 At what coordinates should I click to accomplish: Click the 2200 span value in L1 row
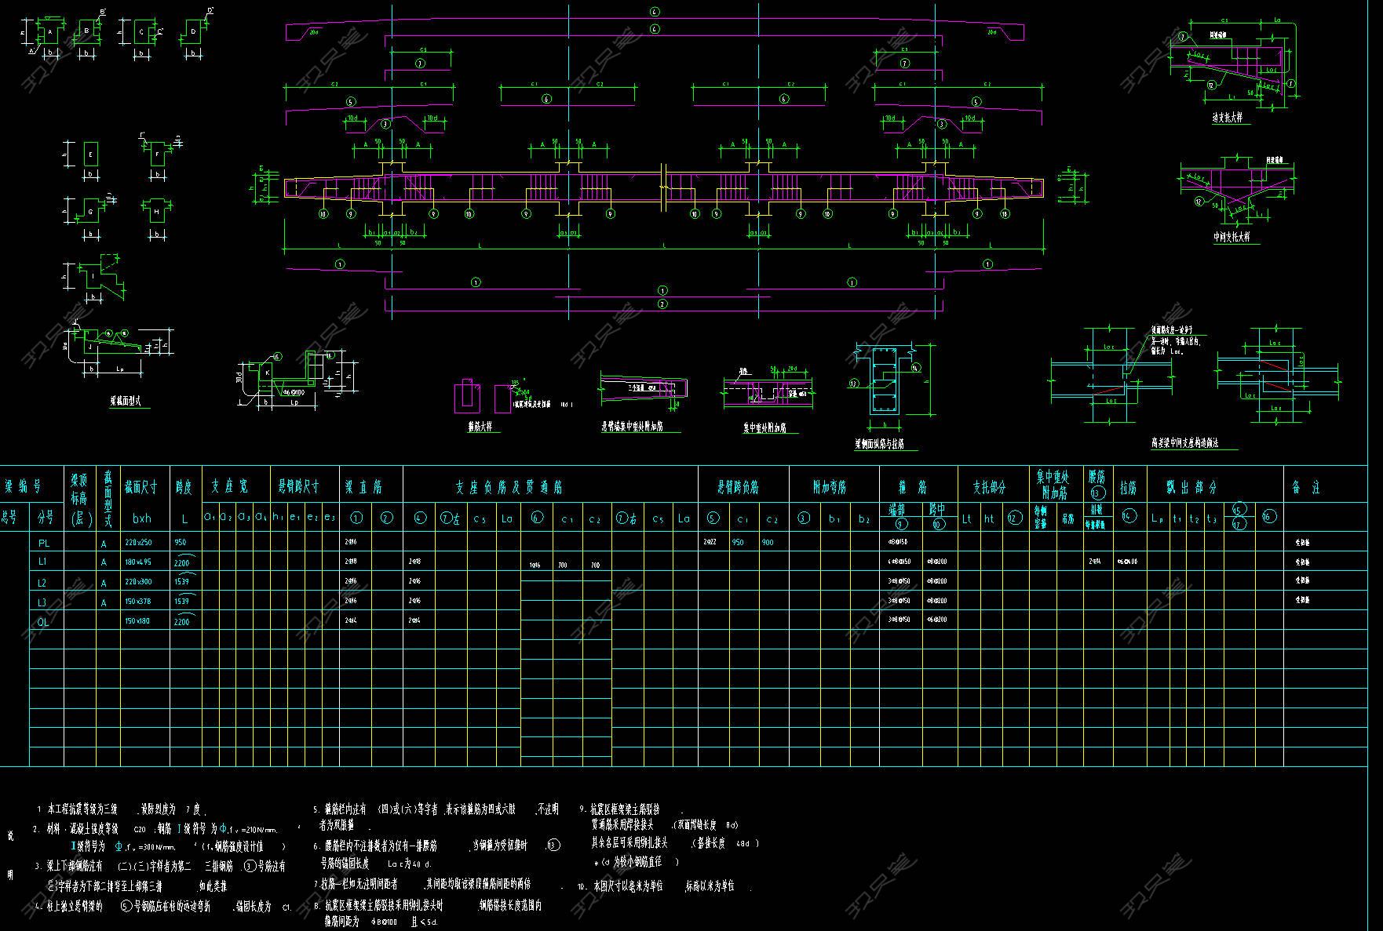click(181, 562)
